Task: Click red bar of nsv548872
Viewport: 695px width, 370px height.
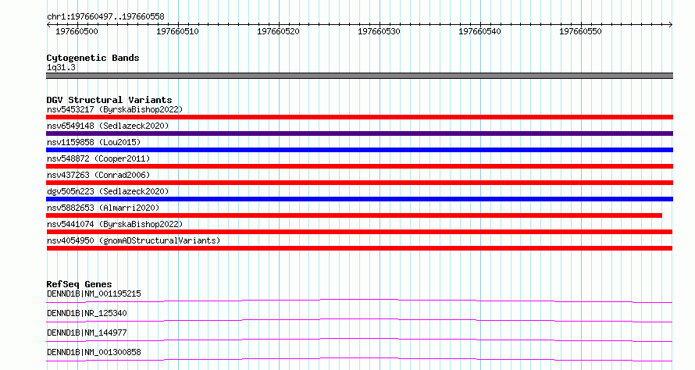Action: click(359, 166)
